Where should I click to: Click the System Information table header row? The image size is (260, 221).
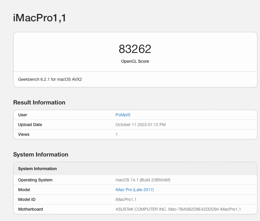[x=135, y=169]
